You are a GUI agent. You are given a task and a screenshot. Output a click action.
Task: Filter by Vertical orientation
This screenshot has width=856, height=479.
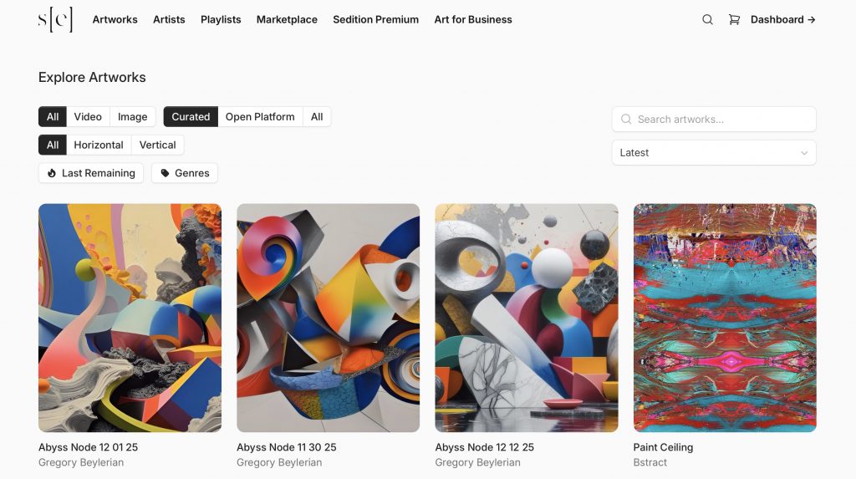pyautogui.click(x=157, y=145)
